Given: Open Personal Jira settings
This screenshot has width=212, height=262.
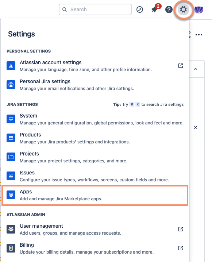Looking at the screenshot, I should 95,85.
